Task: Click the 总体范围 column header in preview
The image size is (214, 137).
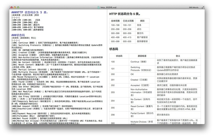Action: [x=115, y=21]
